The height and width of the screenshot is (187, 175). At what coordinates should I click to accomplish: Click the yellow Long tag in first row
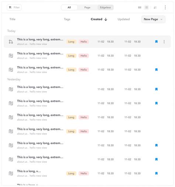[x=71, y=42]
